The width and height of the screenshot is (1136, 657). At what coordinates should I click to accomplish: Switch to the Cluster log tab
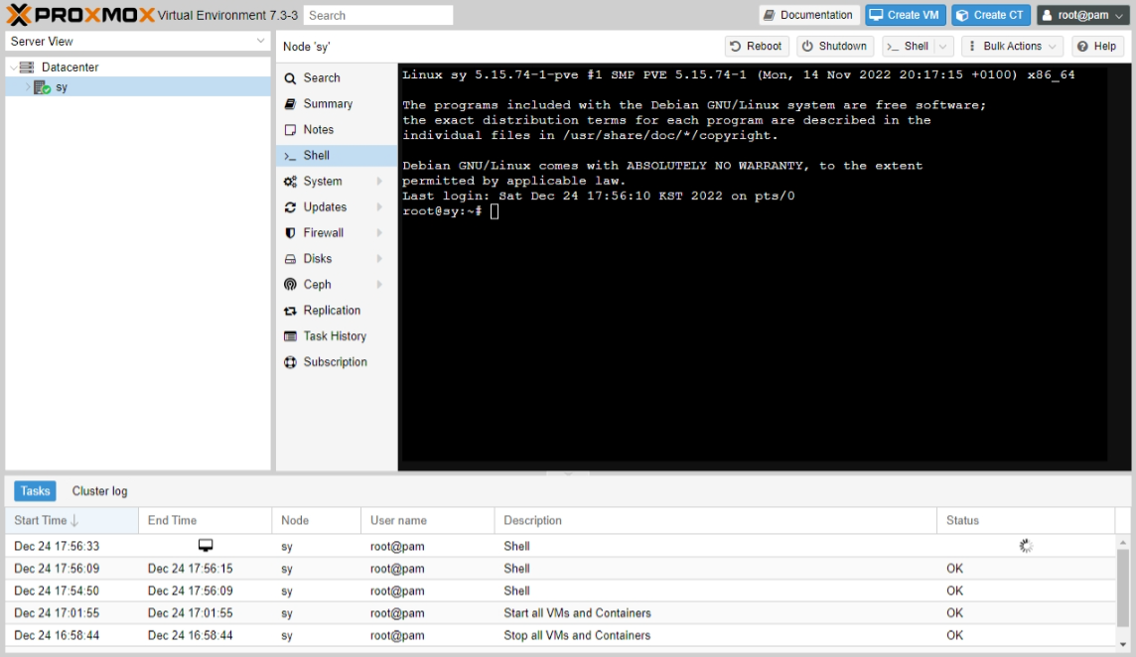[x=99, y=491]
